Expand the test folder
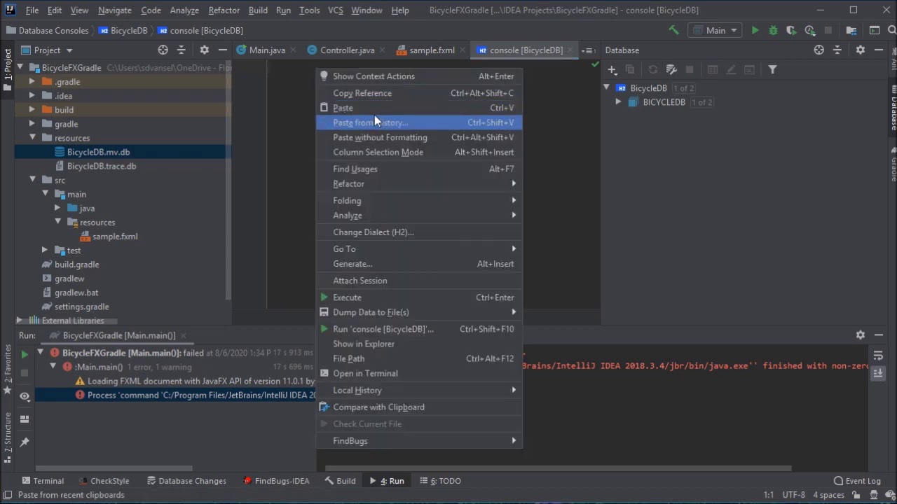Screen dimensions: 897x504 coord(45,250)
